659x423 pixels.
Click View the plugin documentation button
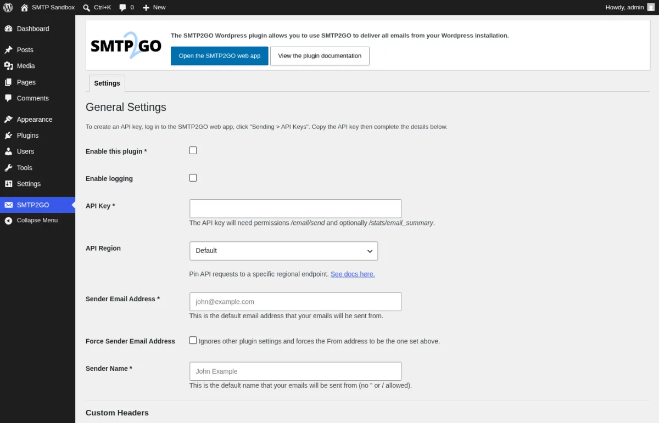click(320, 56)
